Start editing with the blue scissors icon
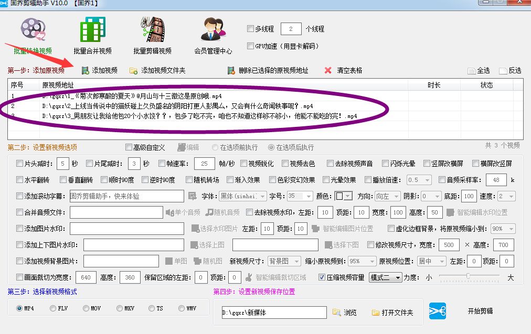The image size is (531, 334). coord(437,311)
